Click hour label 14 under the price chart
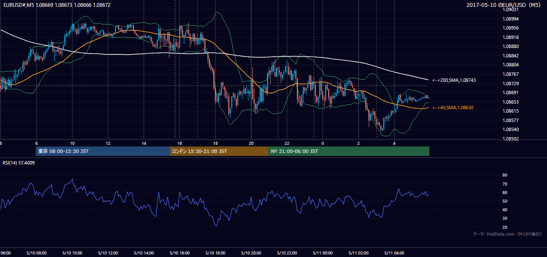 (x=144, y=143)
